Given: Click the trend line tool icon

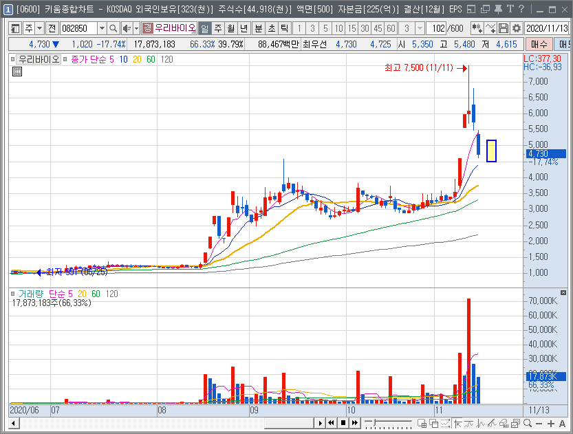Looking at the screenshot, I should click(x=468, y=424).
